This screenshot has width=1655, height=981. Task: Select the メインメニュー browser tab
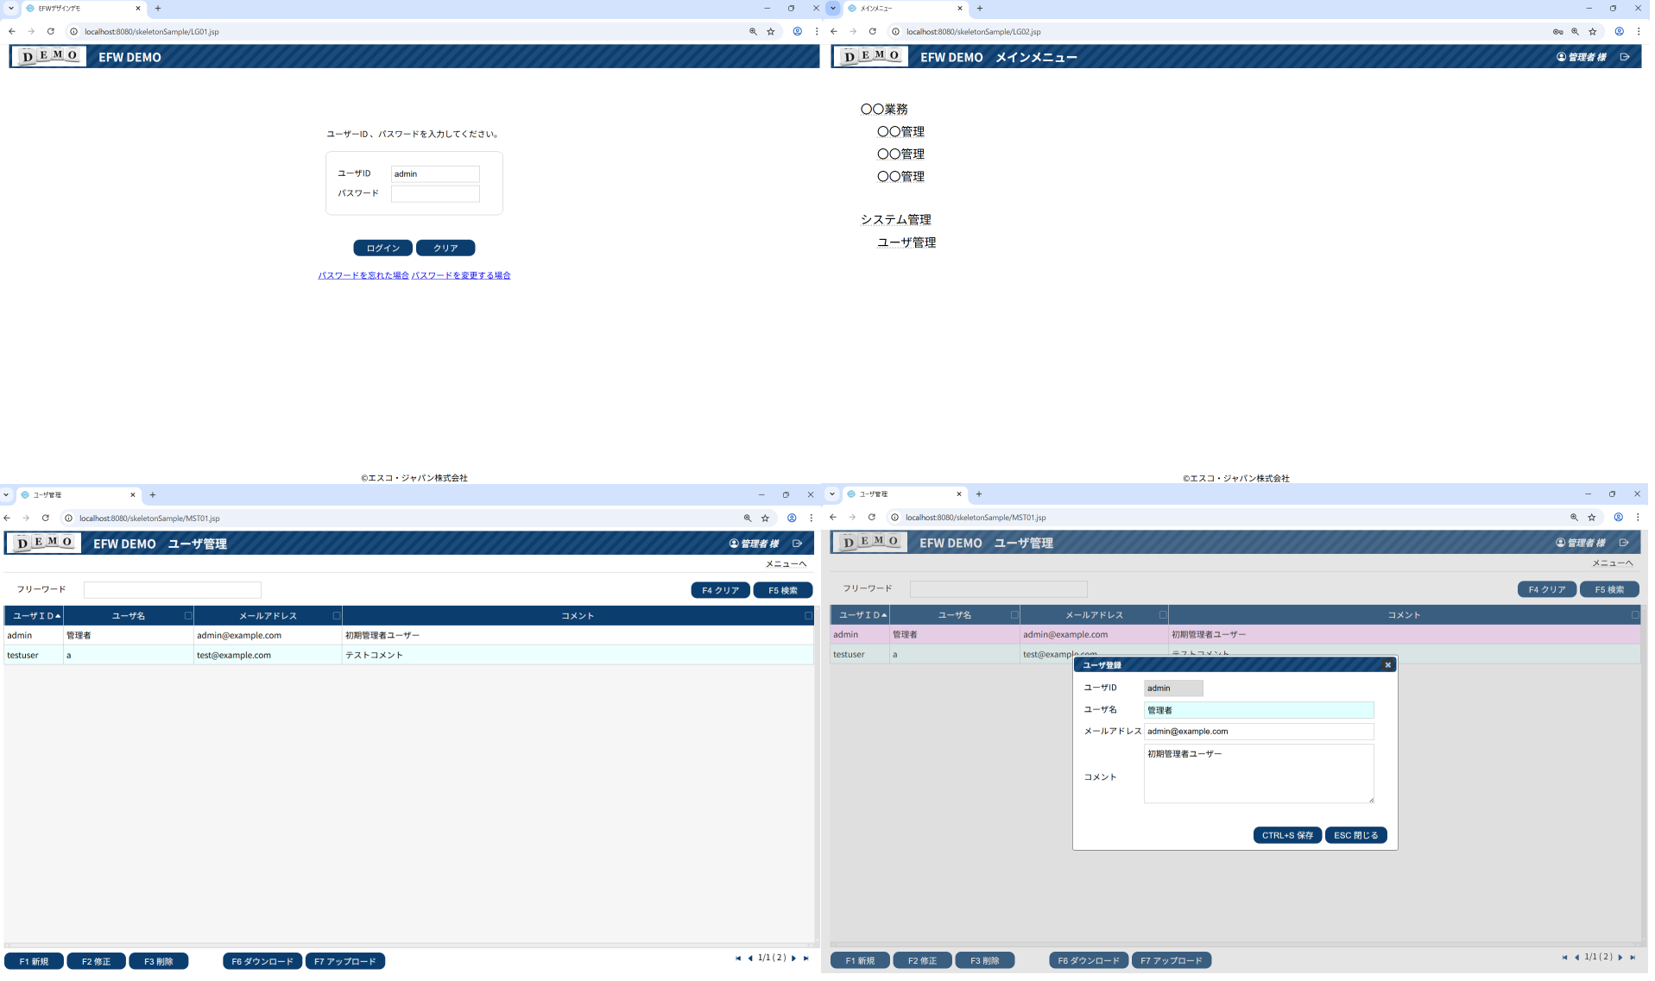pos(905,8)
